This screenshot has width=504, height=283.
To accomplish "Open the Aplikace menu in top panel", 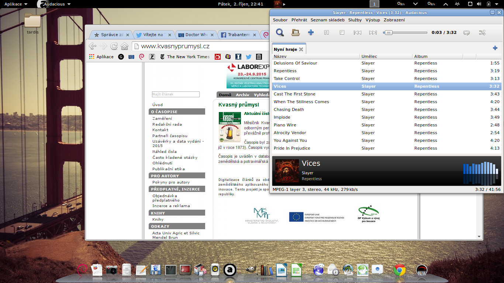I will click(x=15, y=4).
